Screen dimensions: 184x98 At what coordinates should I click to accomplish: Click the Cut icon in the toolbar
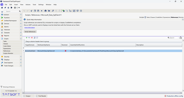coord(31,11)
